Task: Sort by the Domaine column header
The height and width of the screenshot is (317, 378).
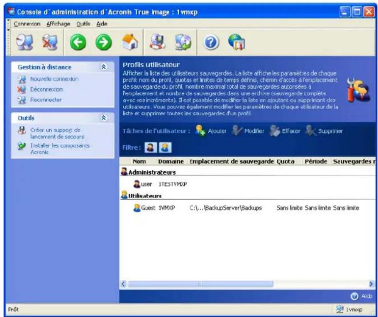Action: click(171, 161)
